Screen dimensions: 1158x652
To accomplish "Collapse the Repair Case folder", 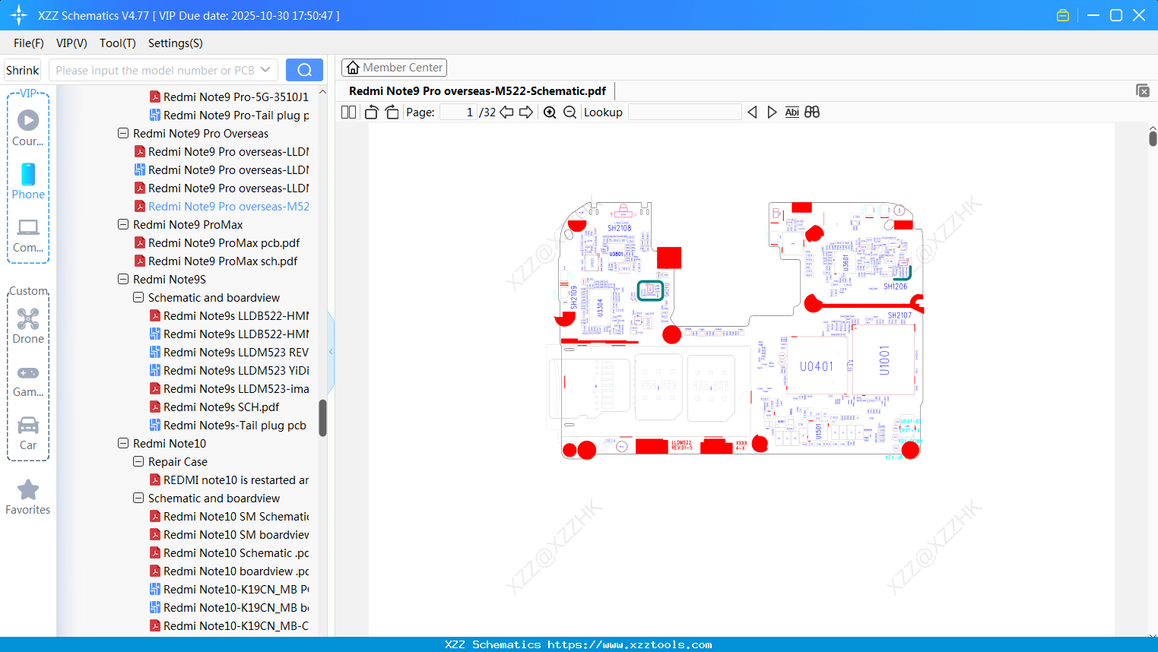I will point(138,461).
